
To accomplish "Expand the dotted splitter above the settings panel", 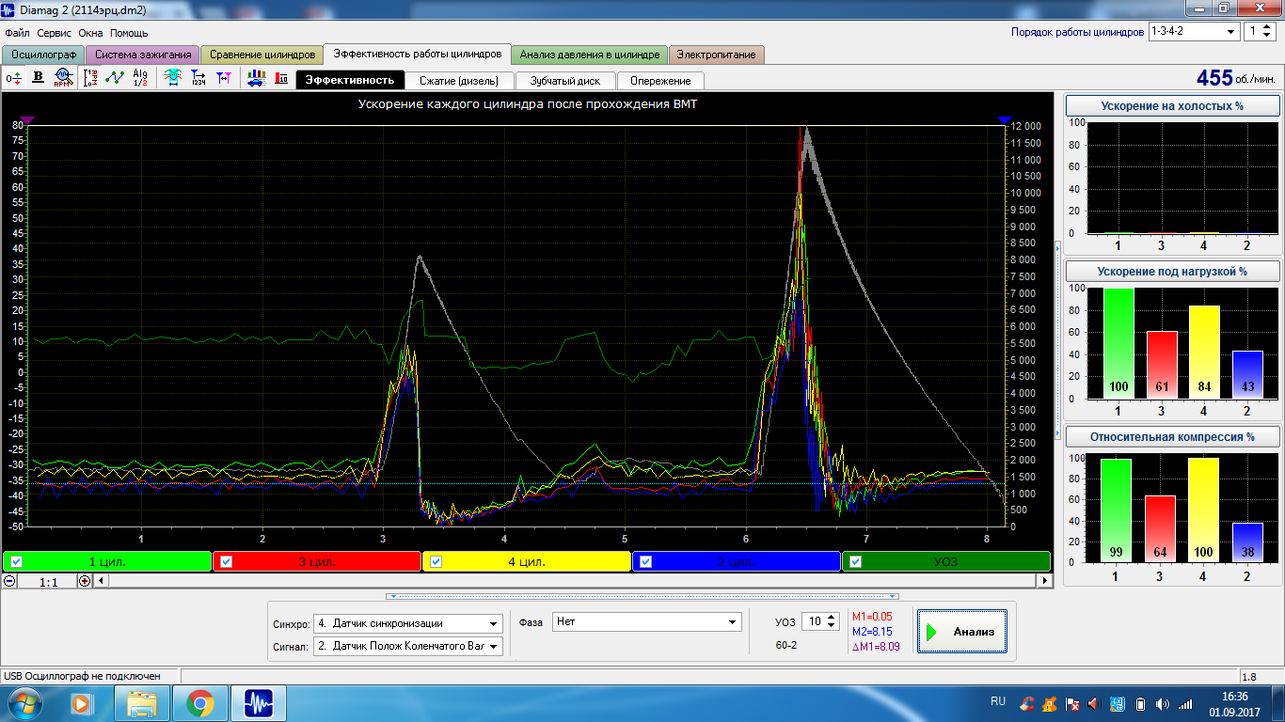I will (x=642, y=596).
